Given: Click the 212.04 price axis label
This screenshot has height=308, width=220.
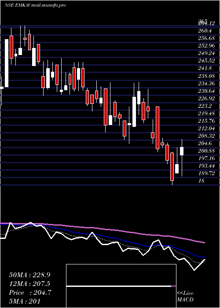Looking at the screenshot, I should 206,128.
